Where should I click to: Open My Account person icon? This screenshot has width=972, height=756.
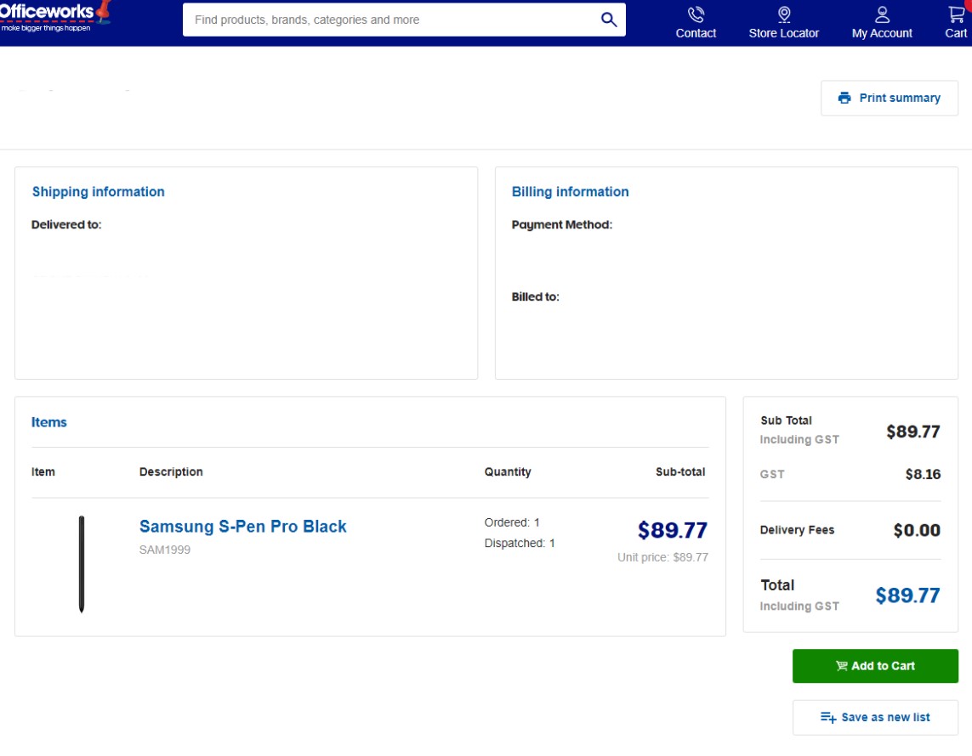point(882,14)
